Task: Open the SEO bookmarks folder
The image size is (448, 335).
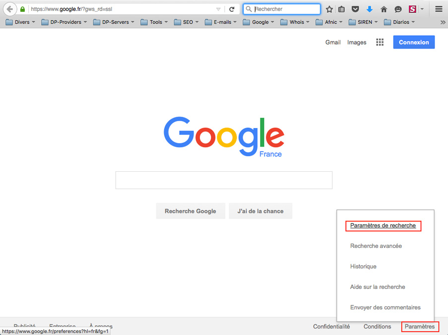Action: 186,22
